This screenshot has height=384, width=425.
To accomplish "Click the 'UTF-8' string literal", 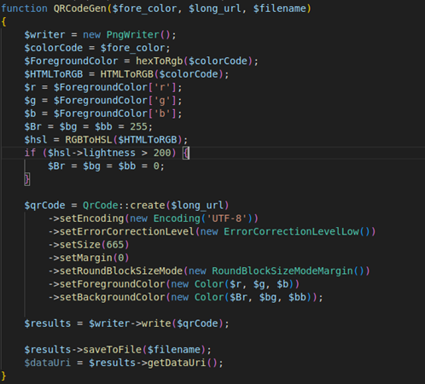I will 227,218.
